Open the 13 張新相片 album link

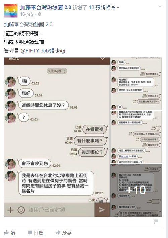pyautogui.click(x=102, y=7)
